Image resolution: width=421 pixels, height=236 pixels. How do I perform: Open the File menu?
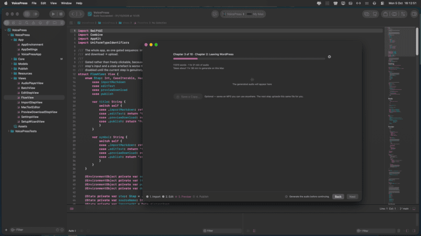tap(34, 3)
